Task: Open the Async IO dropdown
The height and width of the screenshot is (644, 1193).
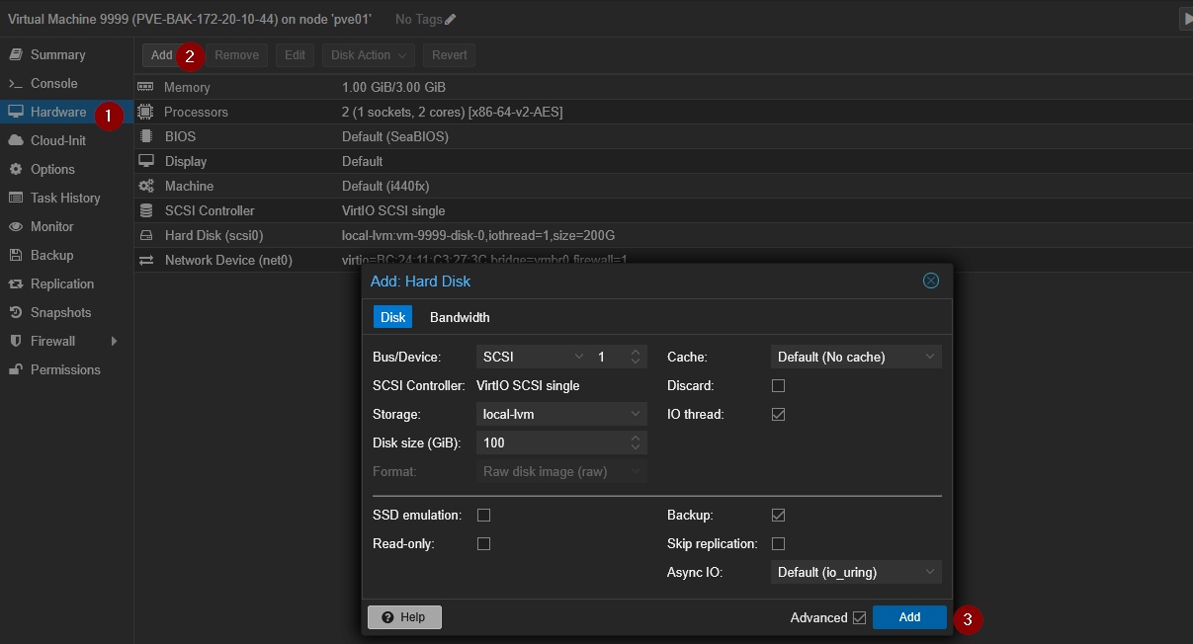Action: 855,573
